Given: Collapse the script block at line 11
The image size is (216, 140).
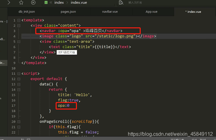Looking at the screenshot, I should 19,74.
